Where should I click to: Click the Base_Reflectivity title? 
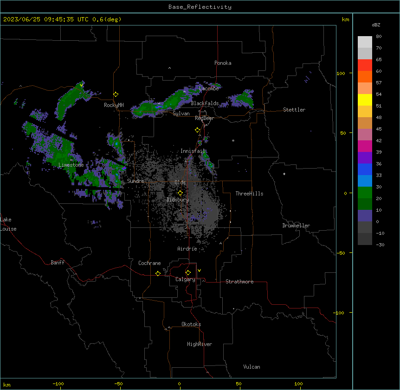200,7
